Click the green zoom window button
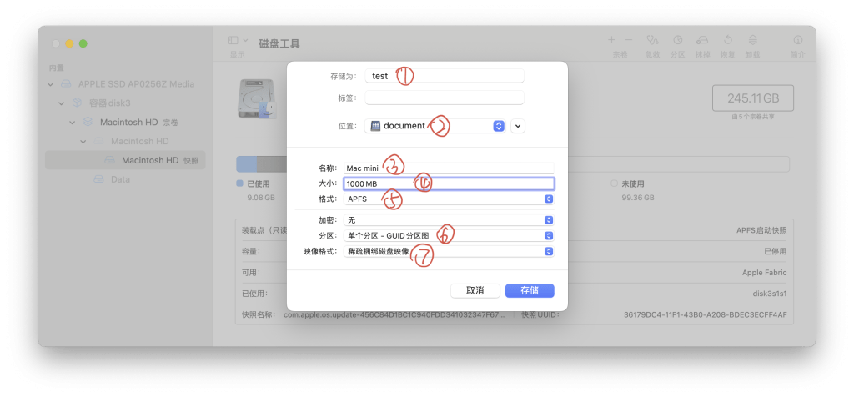 coord(83,43)
